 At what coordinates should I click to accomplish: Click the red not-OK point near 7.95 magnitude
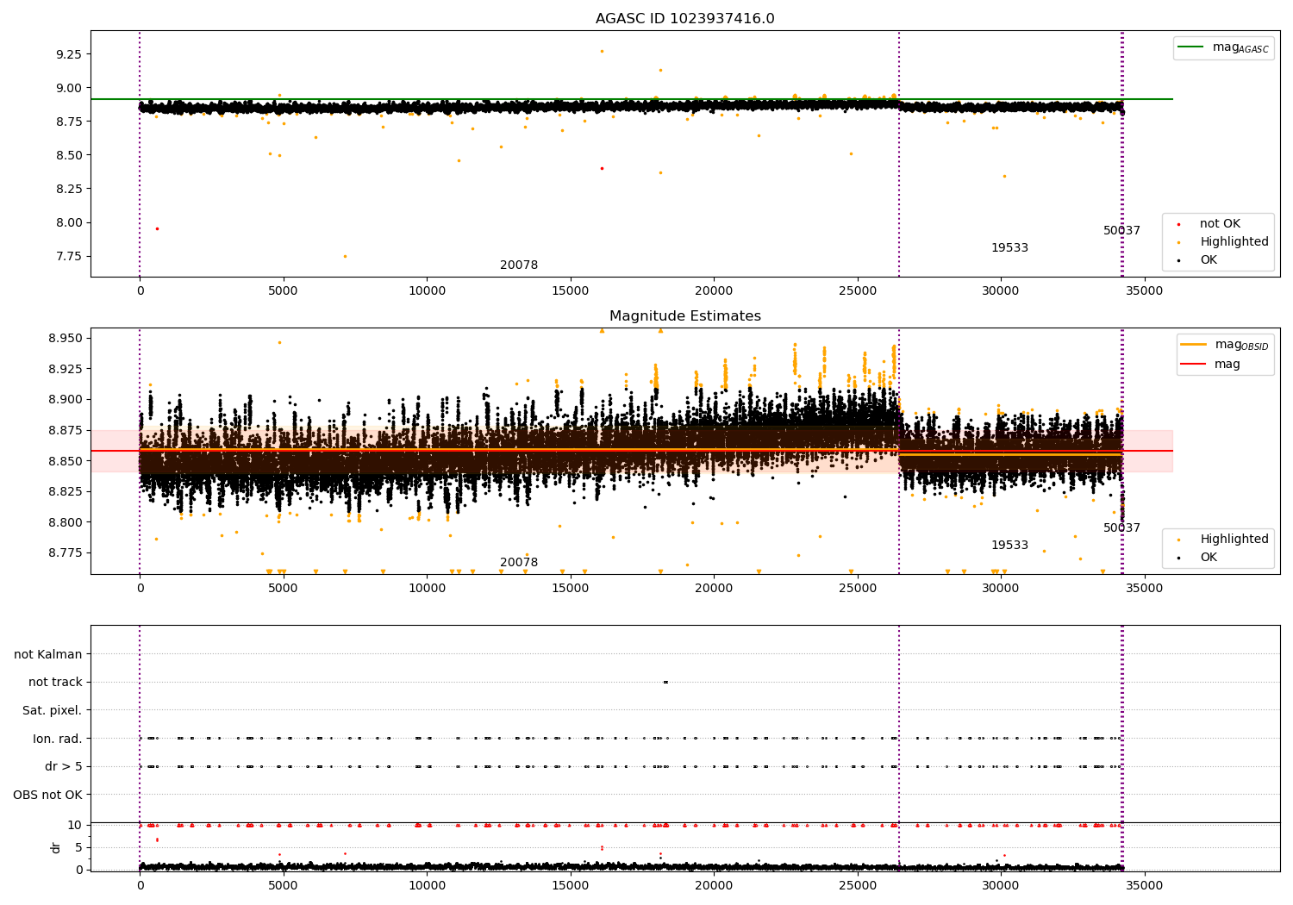(x=157, y=228)
